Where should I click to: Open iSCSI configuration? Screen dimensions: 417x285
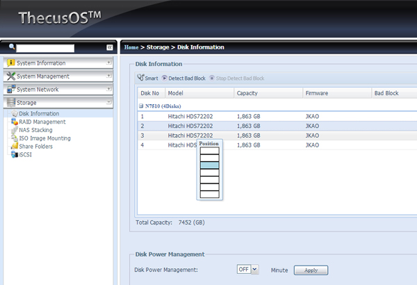tap(25, 155)
